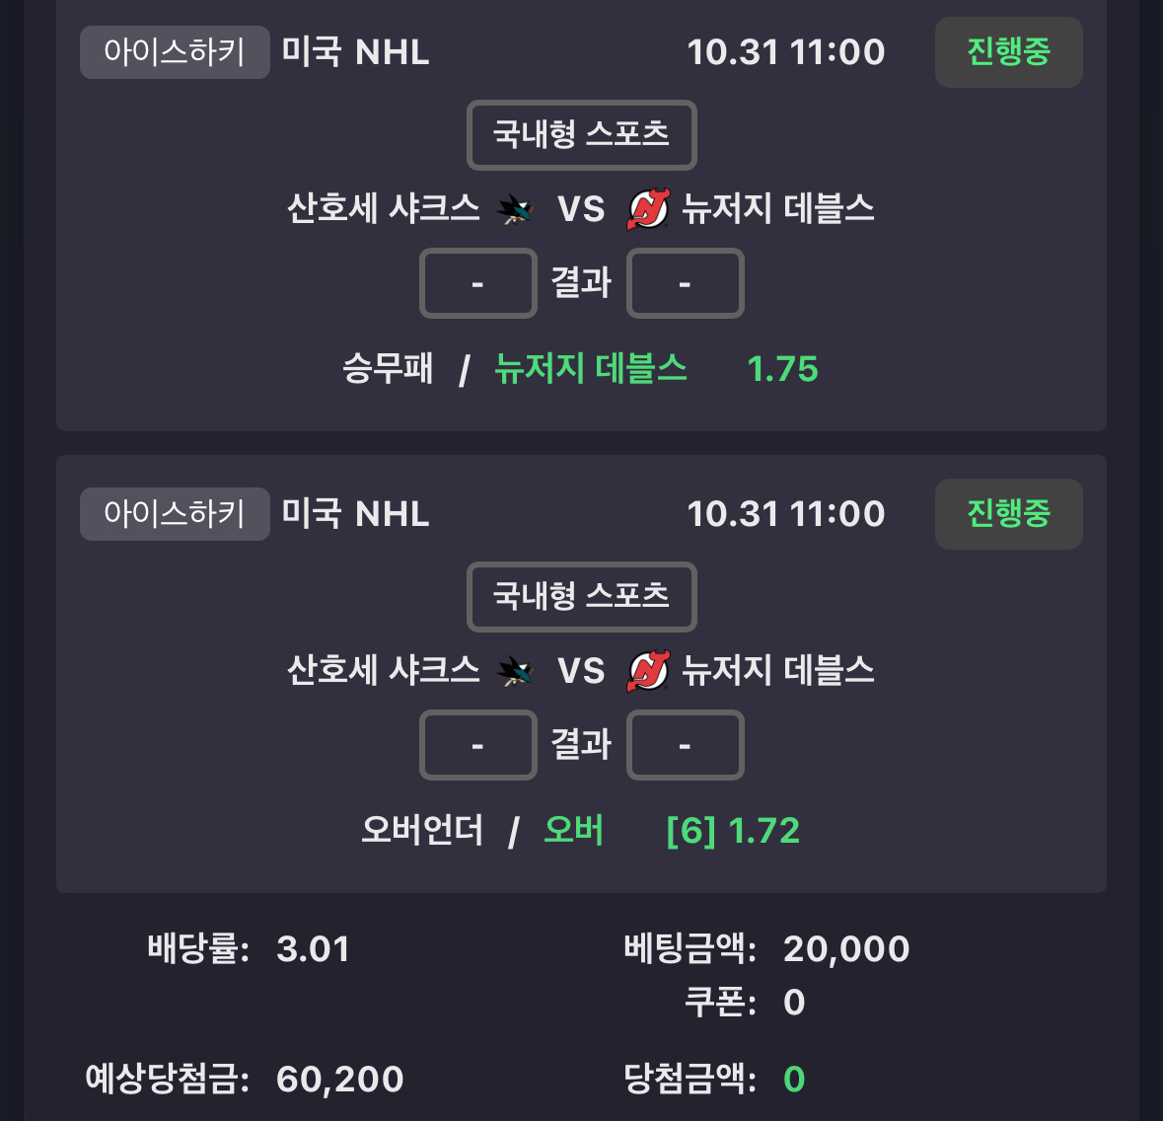Click the 베팅금액 20,000 amount
This screenshot has width=1163, height=1121.
[x=846, y=949]
